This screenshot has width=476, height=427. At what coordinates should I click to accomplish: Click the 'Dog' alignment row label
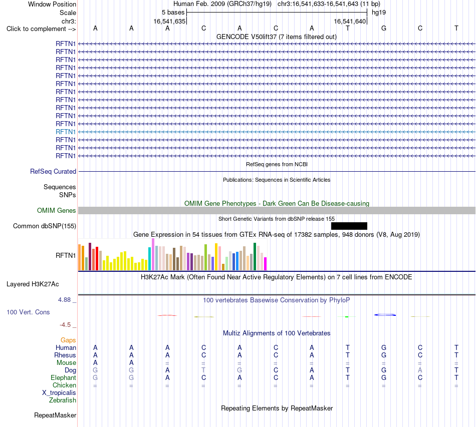coord(71,370)
